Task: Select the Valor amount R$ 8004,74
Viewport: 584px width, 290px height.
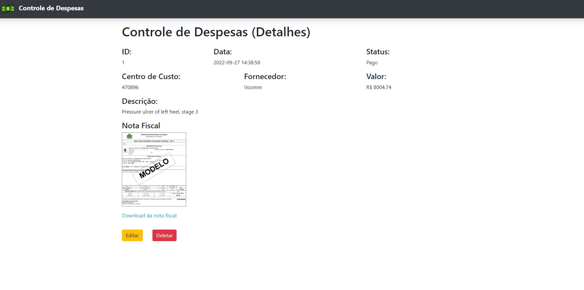Action: point(379,87)
